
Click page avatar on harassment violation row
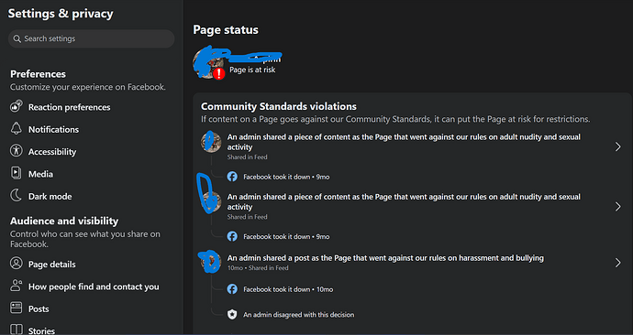pos(211,262)
